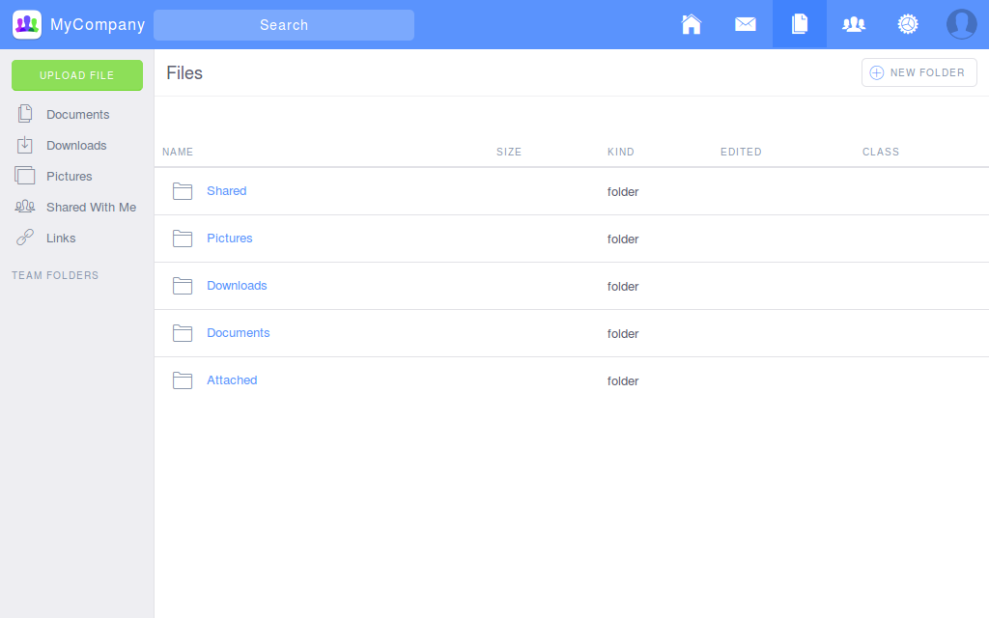Go to Pictures in the sidebar
Viewport: 989px width, 618px height.
click(69, 176)
